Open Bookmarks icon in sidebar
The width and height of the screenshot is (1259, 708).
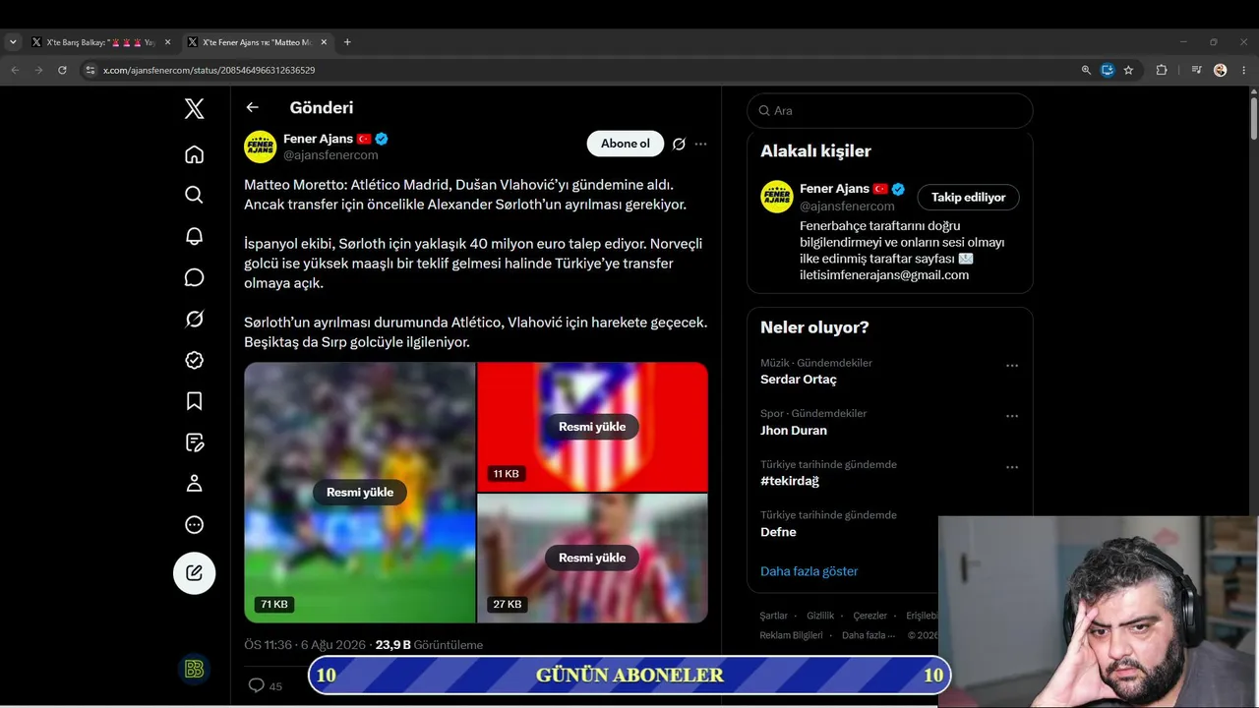coord(195,401)
